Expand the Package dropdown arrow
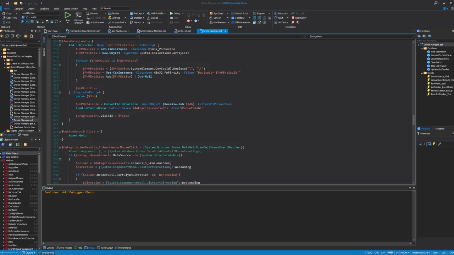454x255 pixels. [144, 13]
